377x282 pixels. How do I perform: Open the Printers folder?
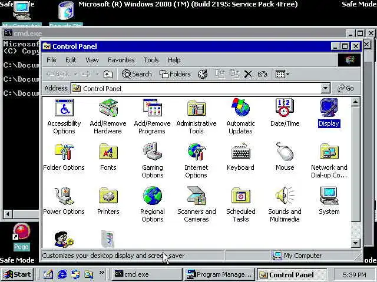108,201
